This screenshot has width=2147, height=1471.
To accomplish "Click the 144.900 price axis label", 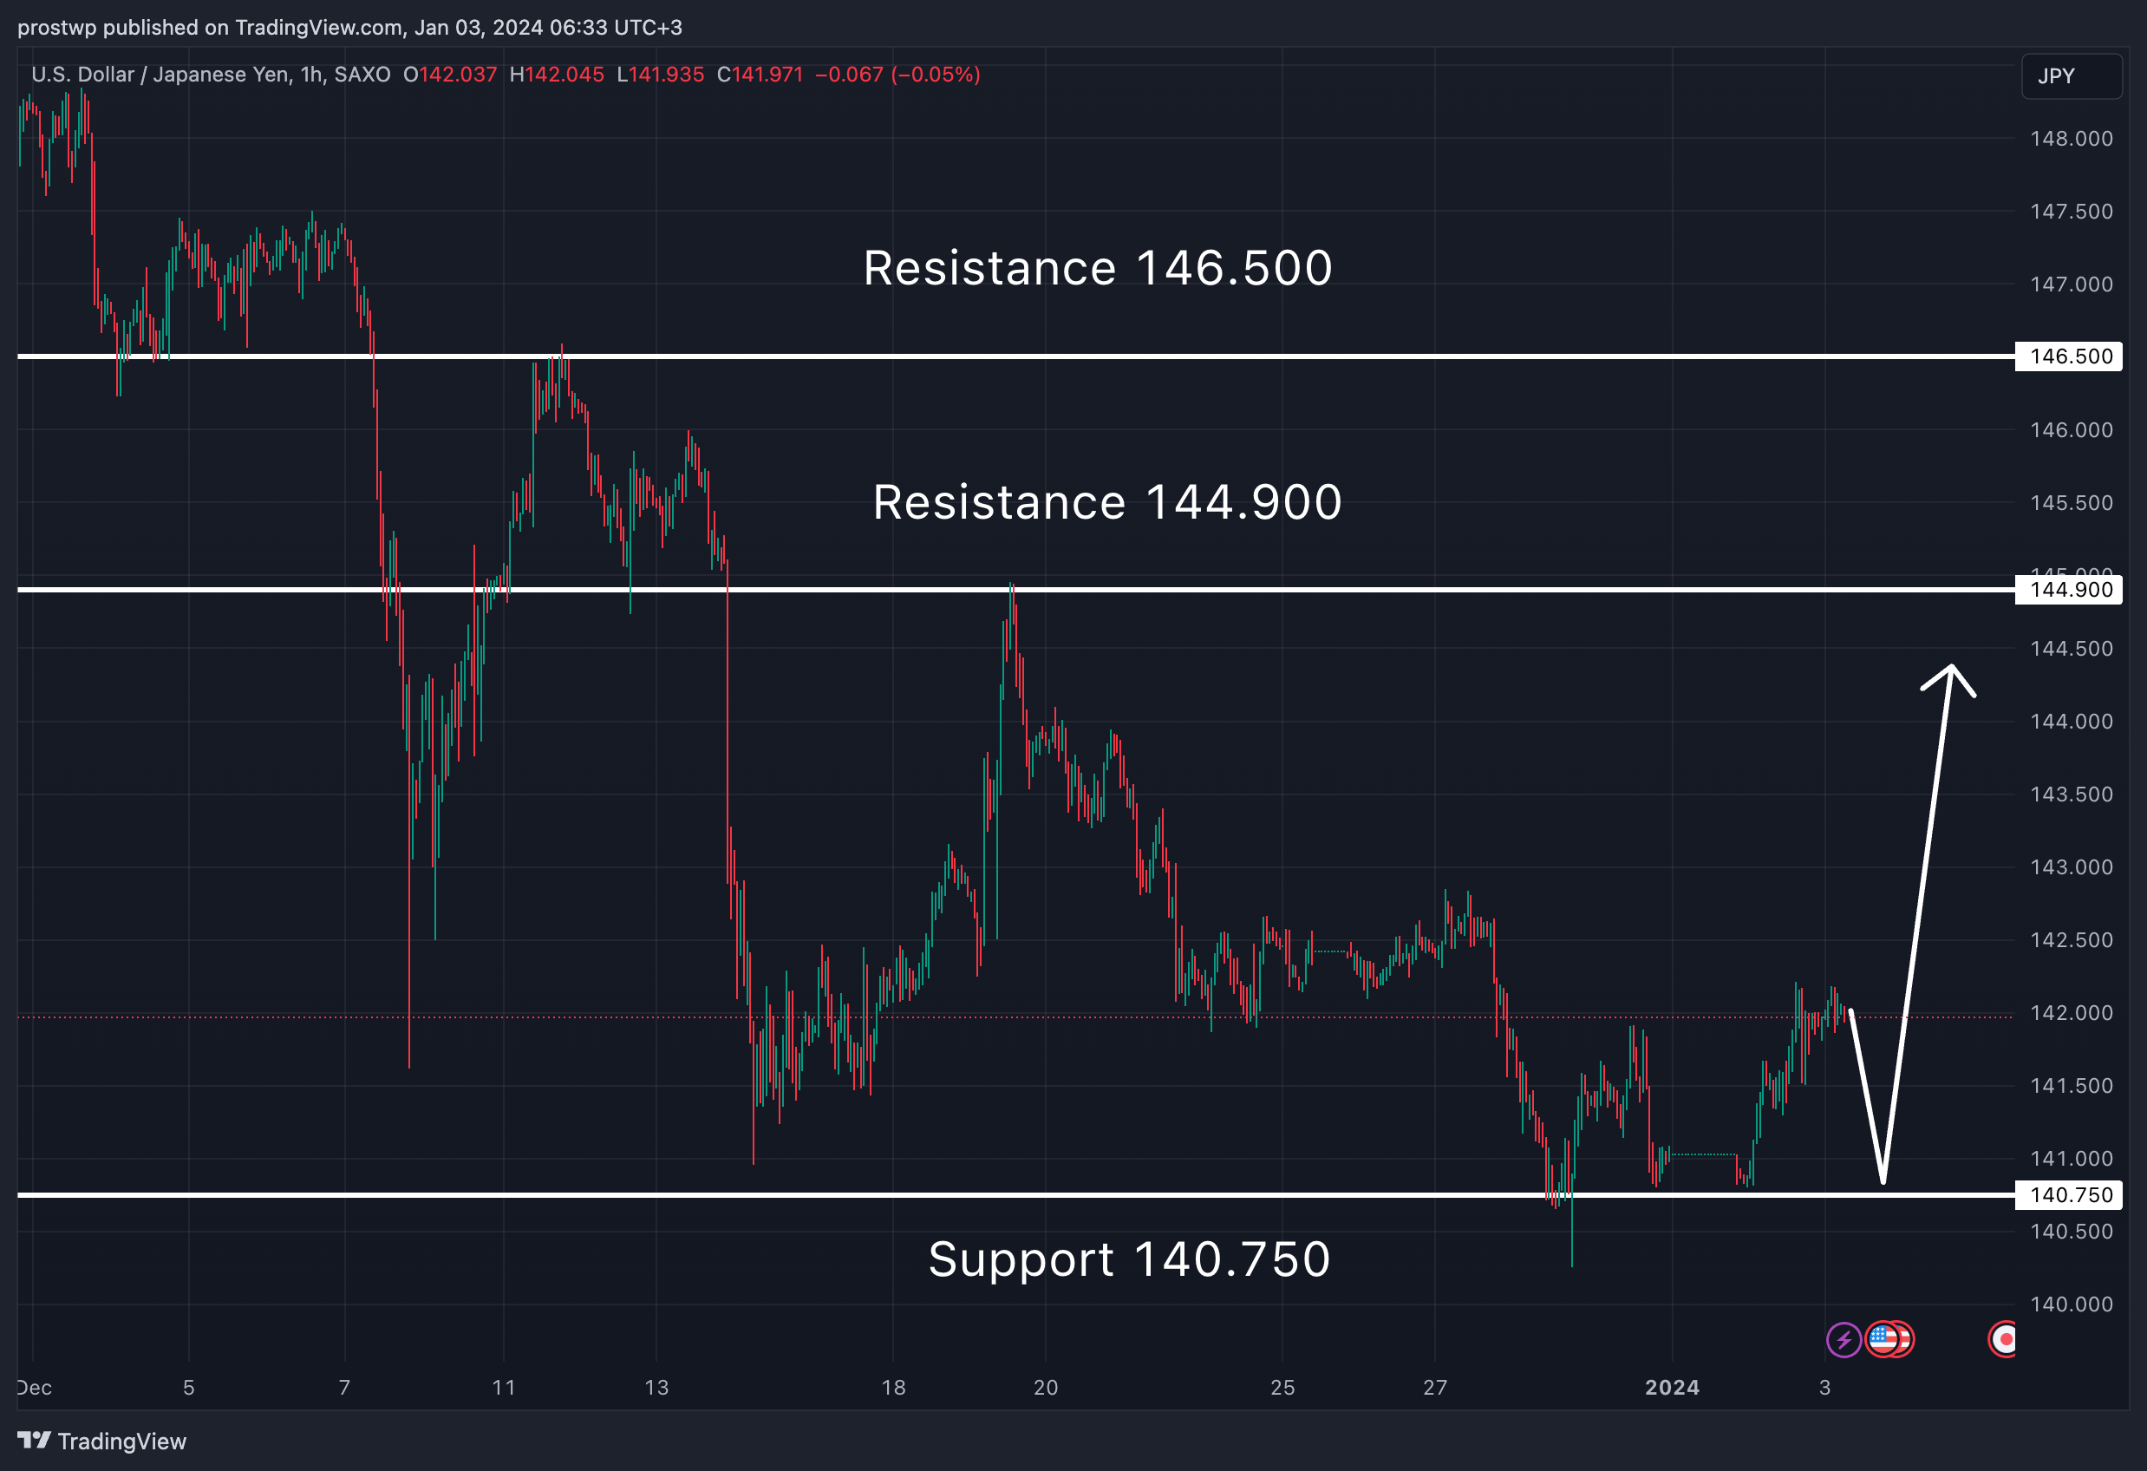I will coord(2070,590).
